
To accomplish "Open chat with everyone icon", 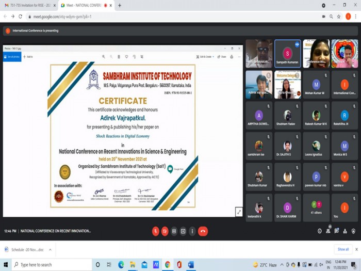I will tap(337, 231).
